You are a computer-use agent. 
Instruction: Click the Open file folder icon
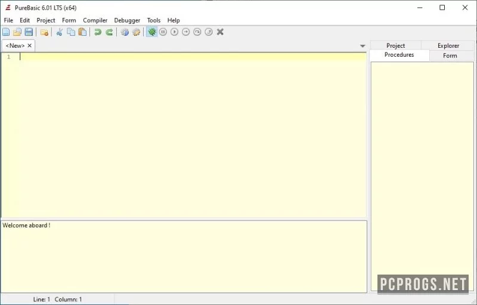pyautogui.click(x=17, y=32)
